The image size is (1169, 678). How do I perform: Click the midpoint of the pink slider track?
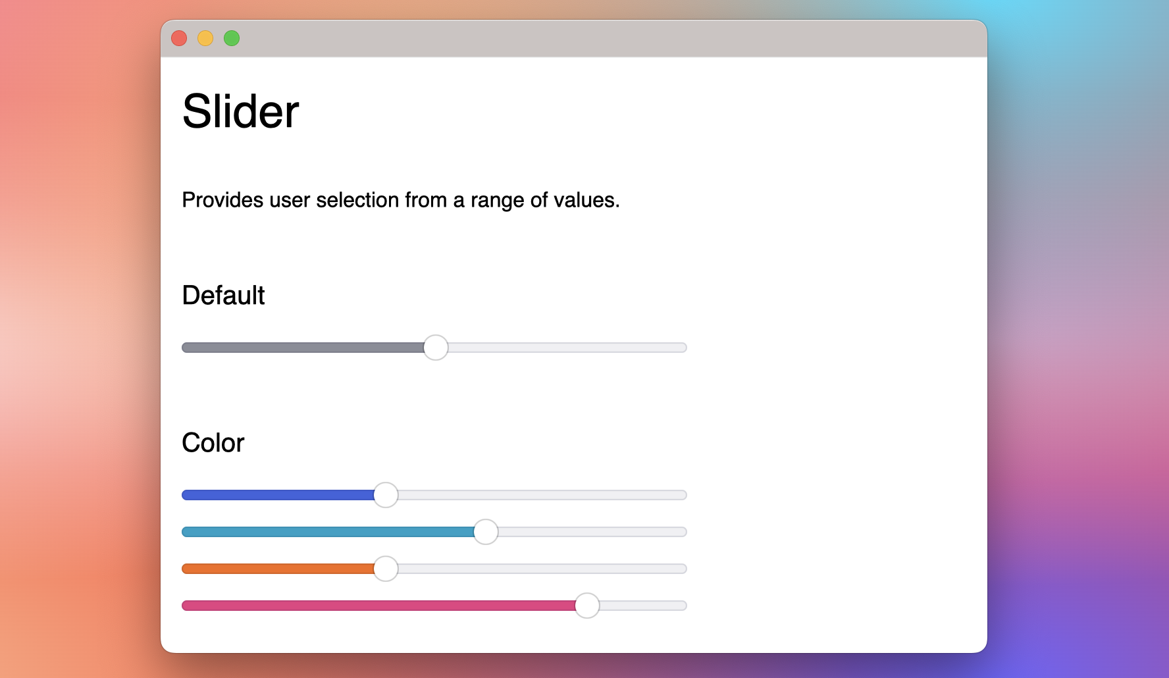[434, 604]
